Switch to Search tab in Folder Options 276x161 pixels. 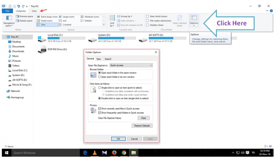[x=108, y=59]
